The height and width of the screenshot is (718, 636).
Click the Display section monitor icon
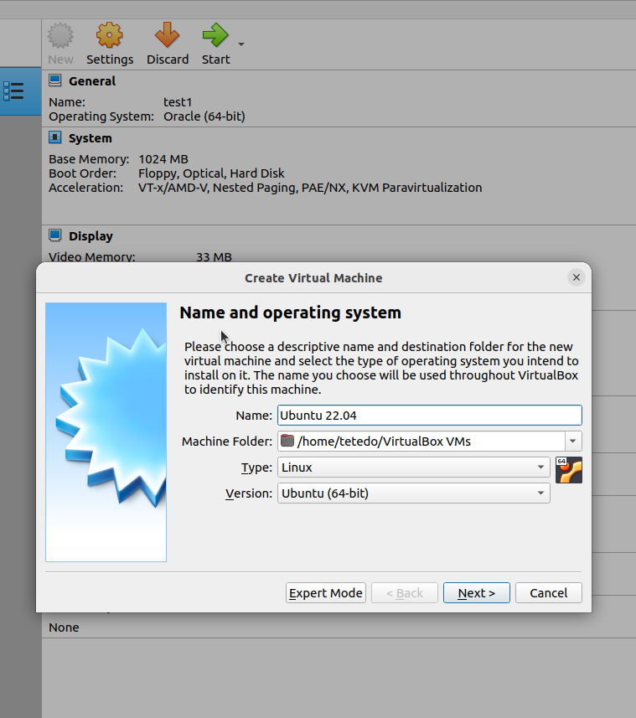coord(55,235)
